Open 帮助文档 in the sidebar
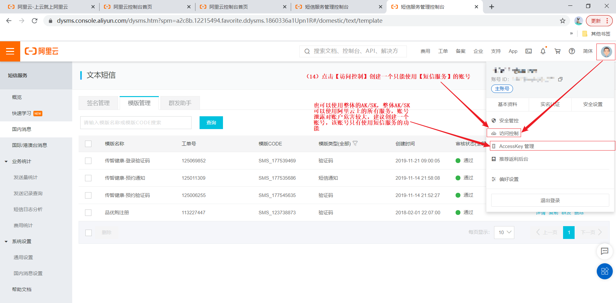 coord(22,290)
